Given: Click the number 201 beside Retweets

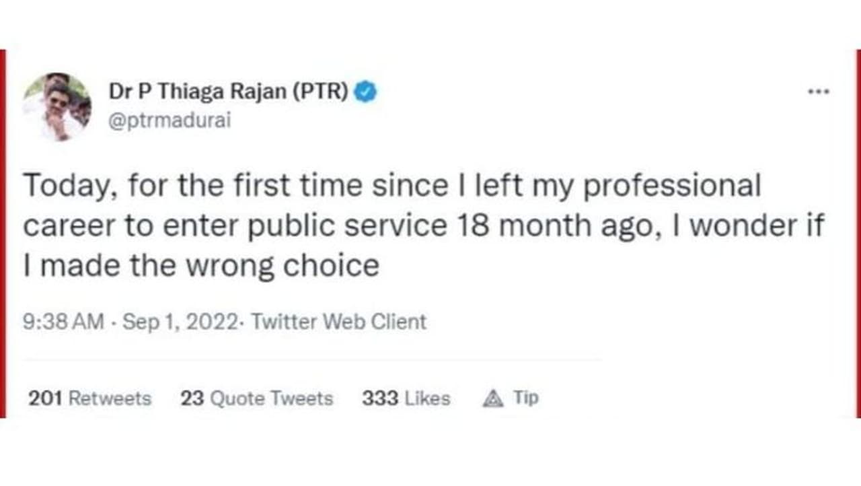Looking at the screenshot, I should click(46, 398).
